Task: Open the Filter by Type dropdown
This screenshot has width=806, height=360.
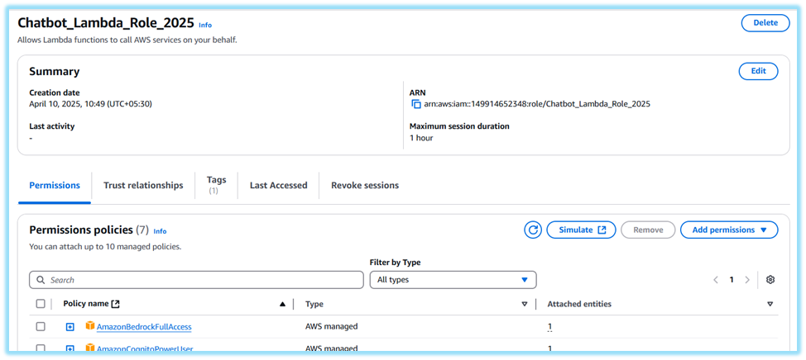Action: [453, 280]
